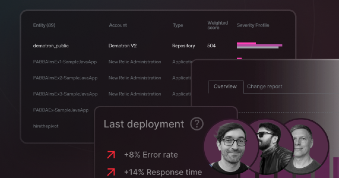Viewport: 339px width, 178px height.
Task: Click the Demotron V2 account cell
Action: (123, 45)
